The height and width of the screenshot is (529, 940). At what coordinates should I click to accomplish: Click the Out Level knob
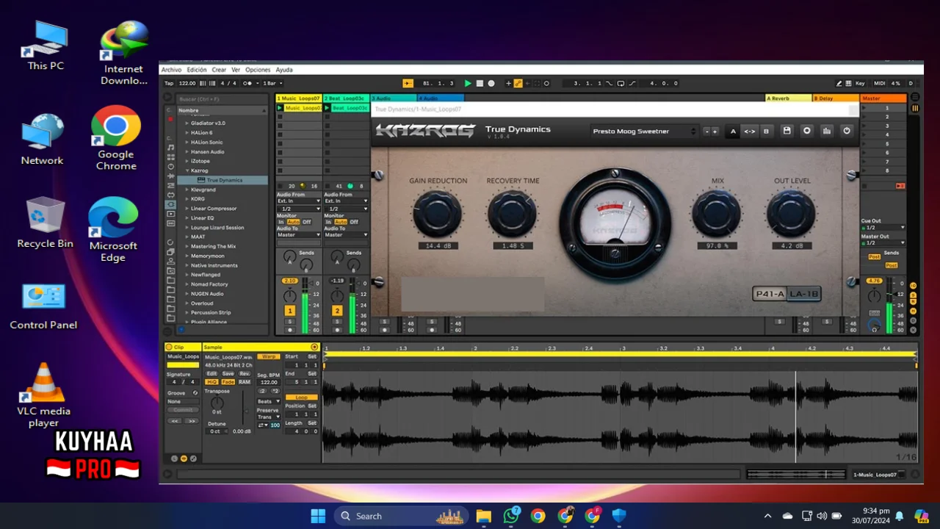pos(792,213)
